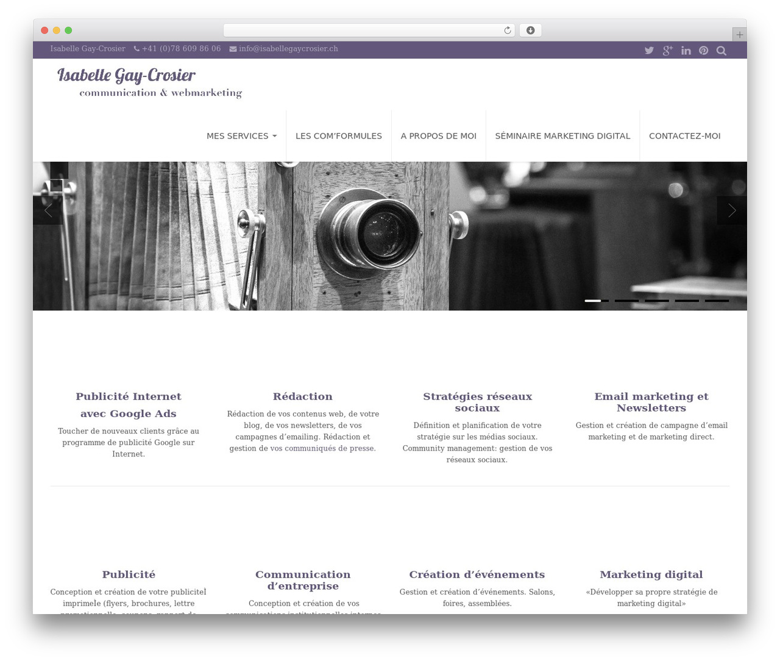This screenshot has width=780, height=661.
Task: Open the Google Plus icon
Action: (668, 51)
